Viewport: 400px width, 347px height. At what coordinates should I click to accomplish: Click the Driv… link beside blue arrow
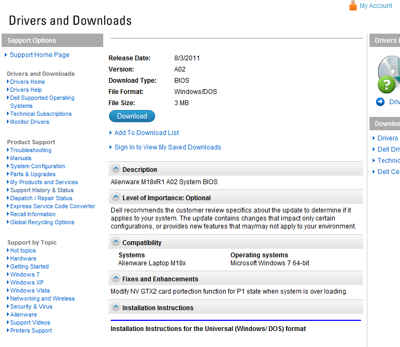395,102
